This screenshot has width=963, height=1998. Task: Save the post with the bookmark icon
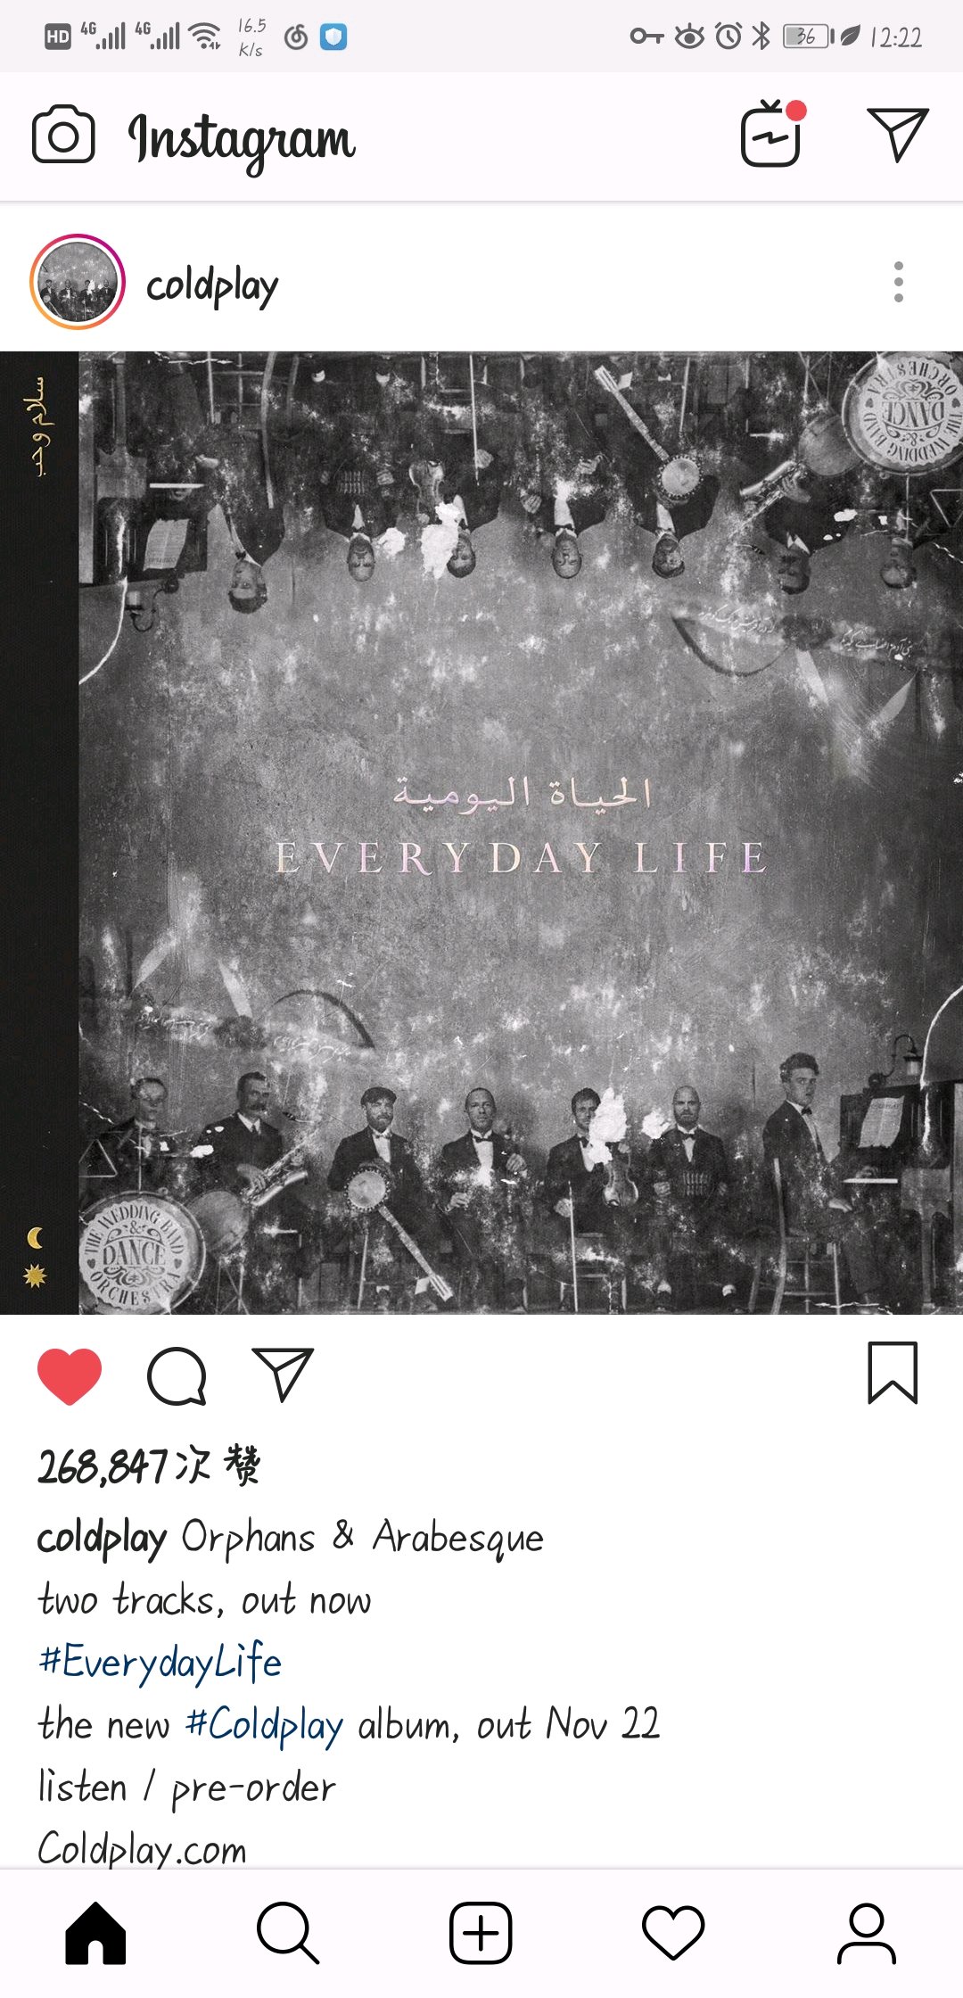(x=893, y=1373)
